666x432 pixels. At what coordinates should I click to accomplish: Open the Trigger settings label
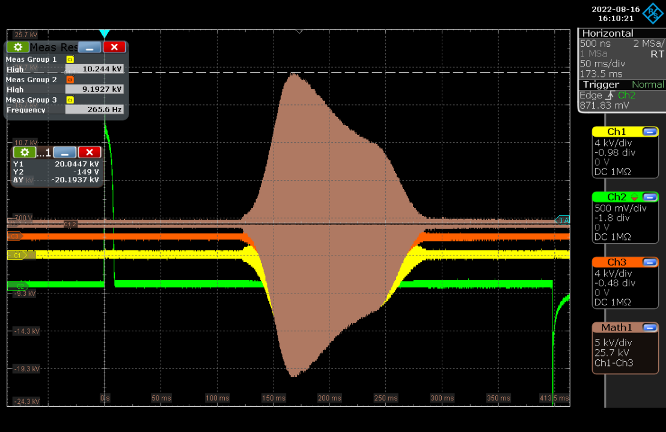(x=601, y=85)
